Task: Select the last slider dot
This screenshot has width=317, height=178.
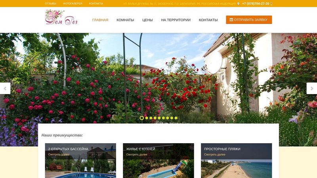Action: [x=176, y=118]
